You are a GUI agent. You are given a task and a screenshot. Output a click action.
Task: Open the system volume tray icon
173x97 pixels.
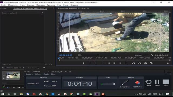click(x=145, y=94)
